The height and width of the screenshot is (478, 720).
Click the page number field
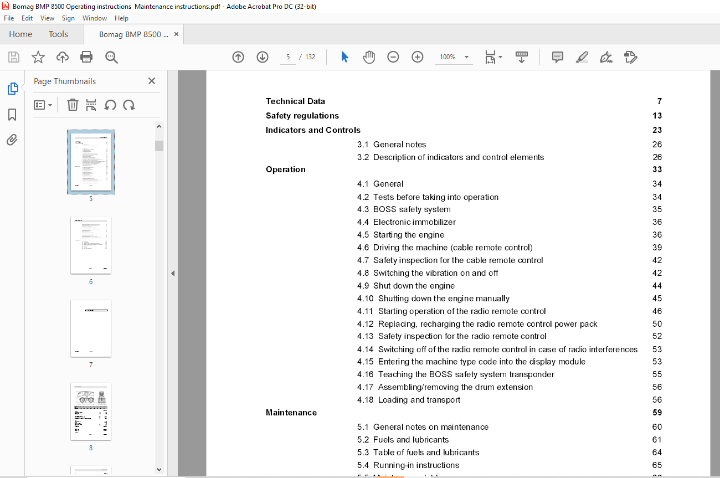[x=288, y=57]
